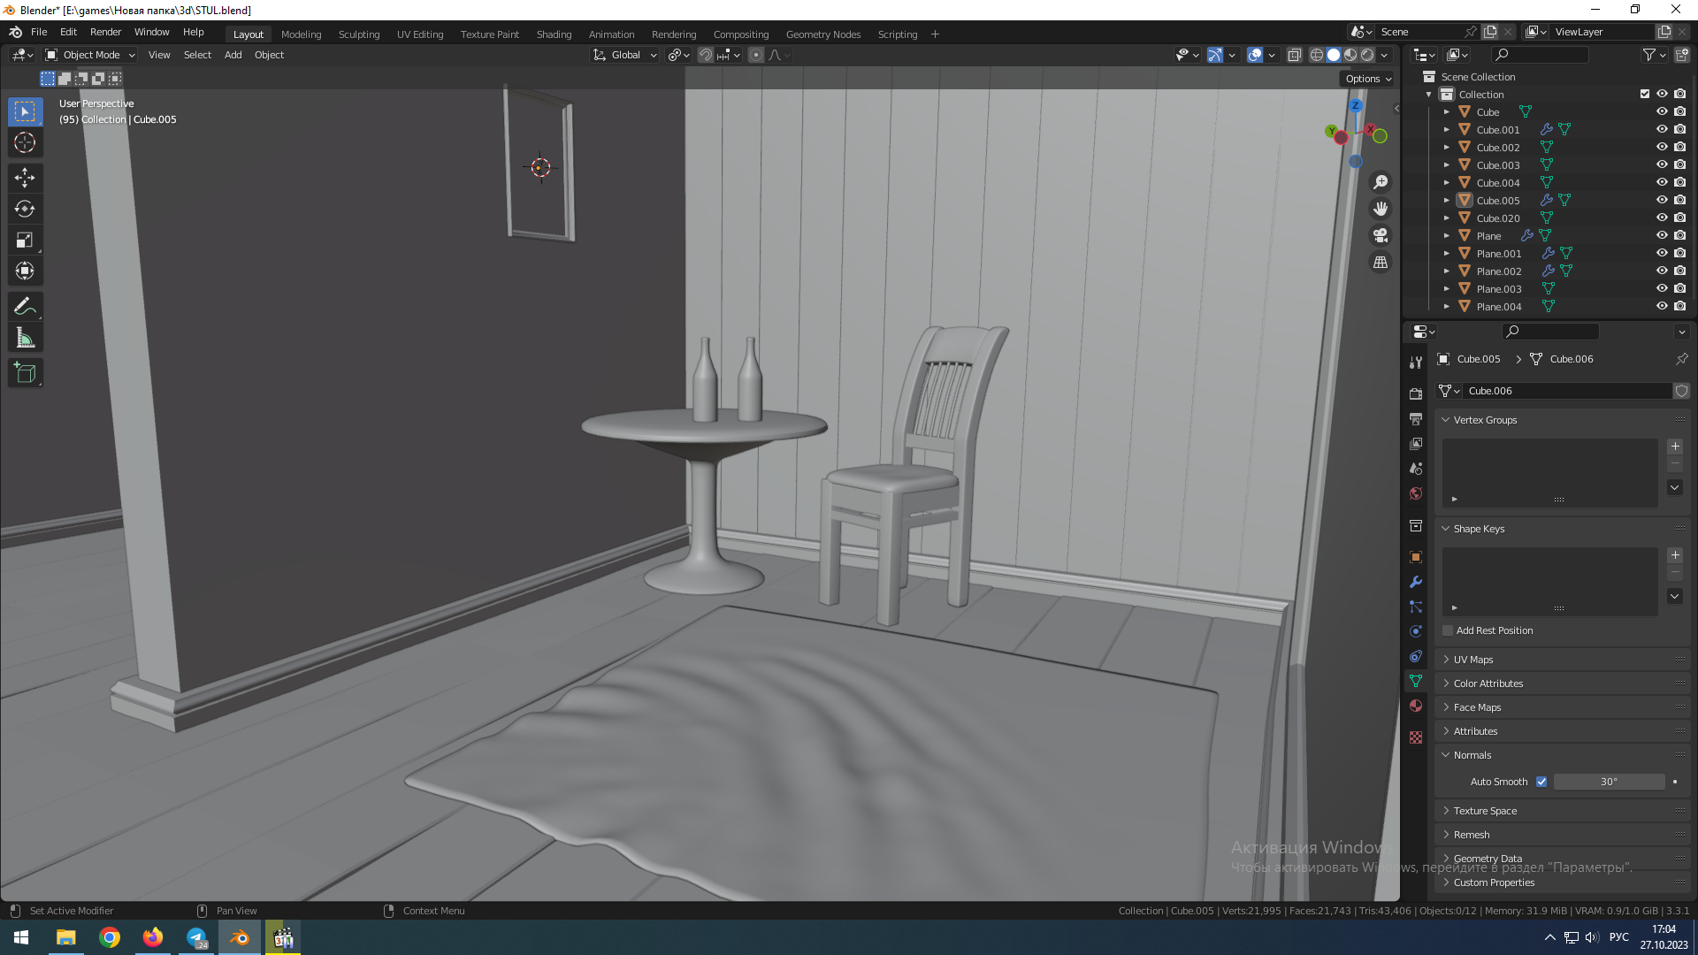The width and height of the screenshot is (1698, 955).
Task: Open the Modifiers wrench properties tab
Action: click(x=1416, y=582)
